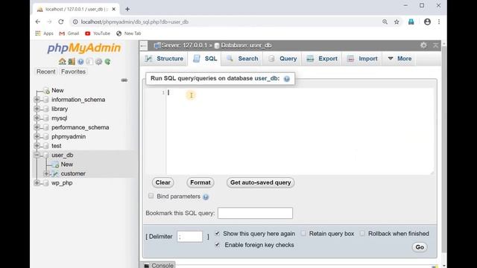The height and width of the screenshot is (268, 477).
Task: Open the Favorites tables button
Action: [x=73, y=71]
